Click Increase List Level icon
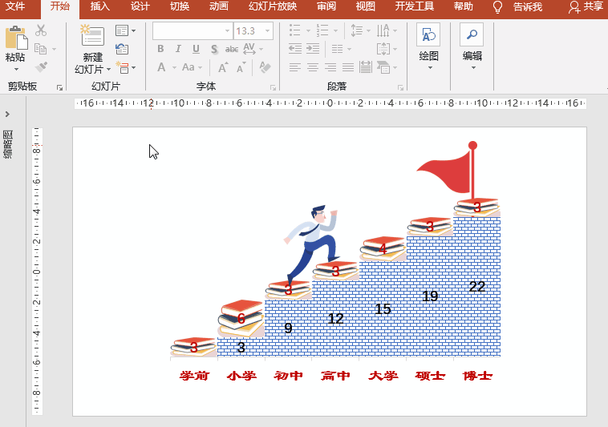The width and height of the screenshot is (608, 427). 313,49
